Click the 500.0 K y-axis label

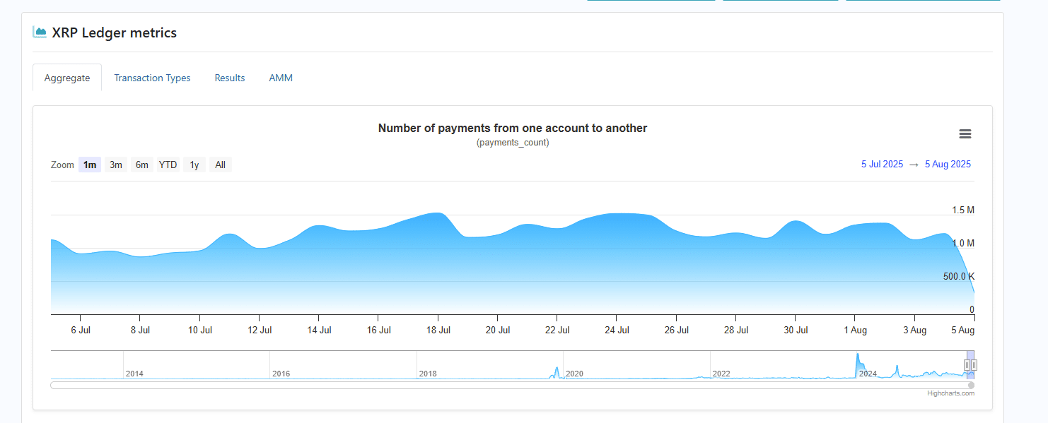coord(959,276)
